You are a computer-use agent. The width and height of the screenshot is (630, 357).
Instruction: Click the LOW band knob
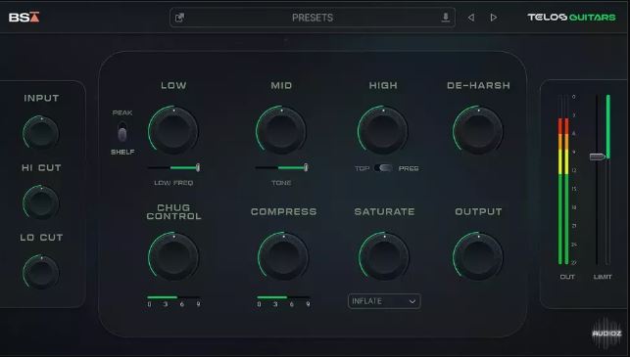coord(173,130)
